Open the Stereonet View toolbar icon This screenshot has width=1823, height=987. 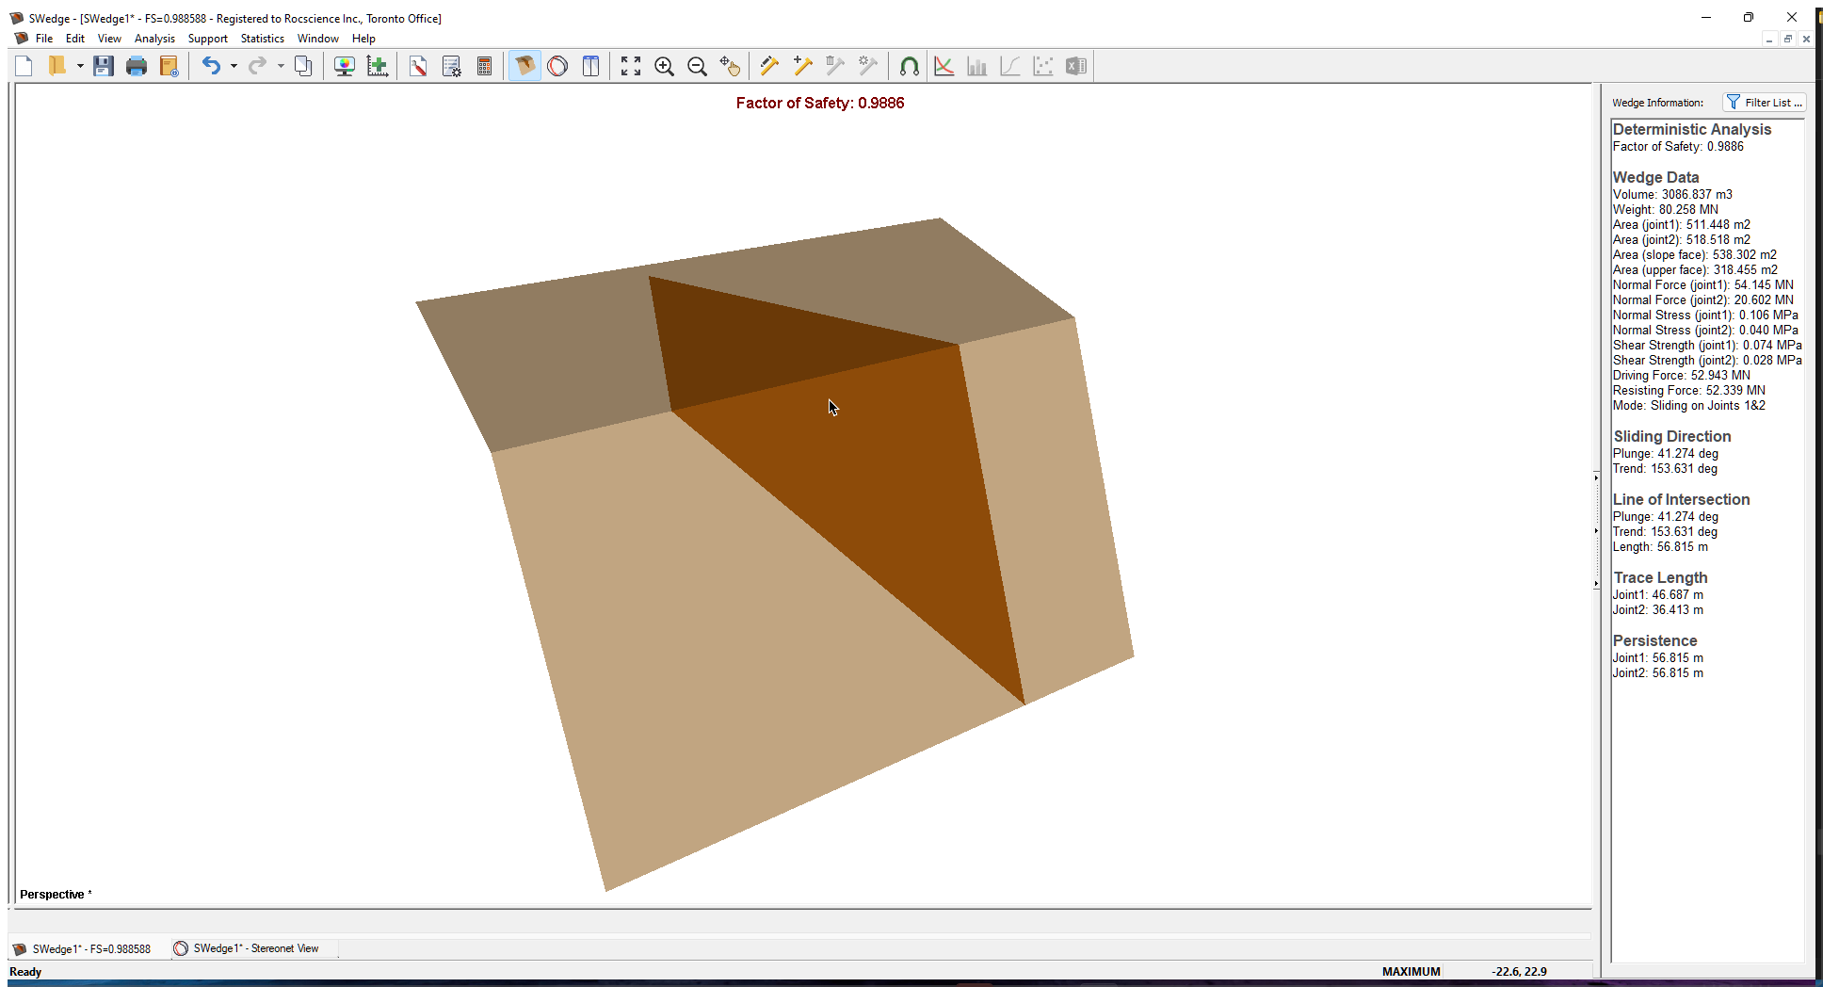[557, 66]
